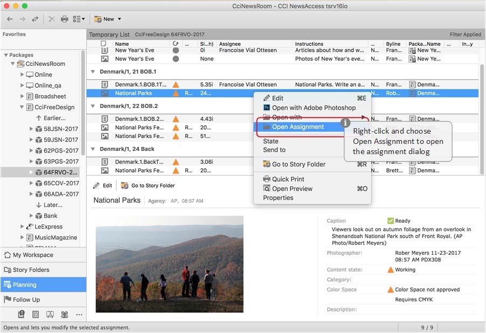Click the refresh arrows toolbar icon

point(35,19)
